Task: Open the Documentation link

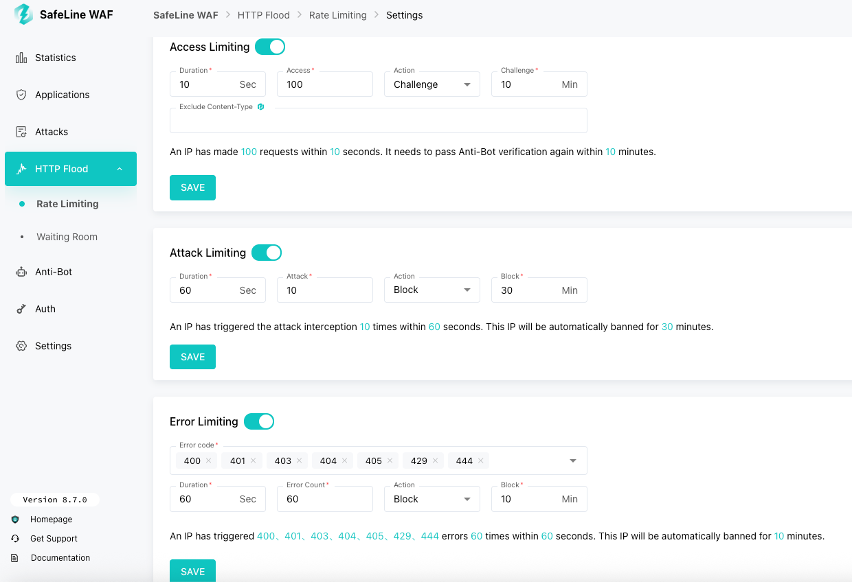Action: (x=60, y=558)
